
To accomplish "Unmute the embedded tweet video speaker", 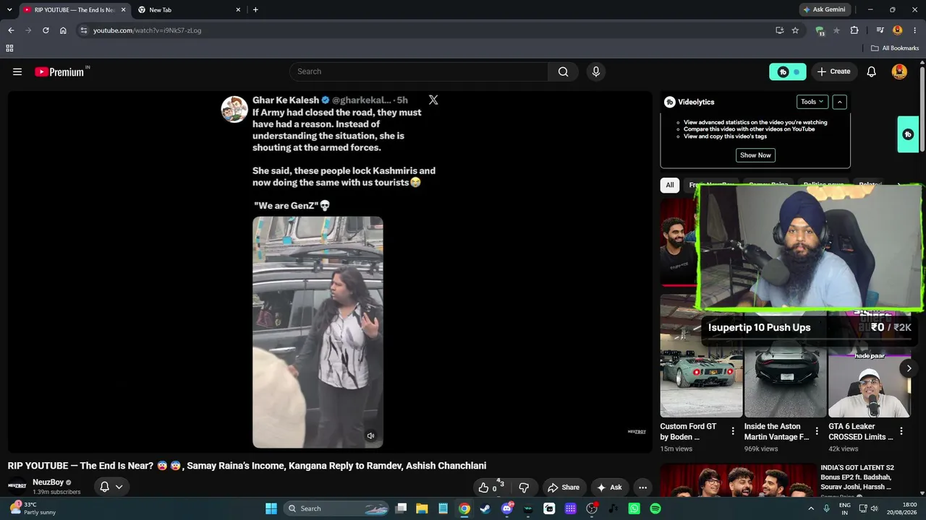I will [x=370, y=435].
